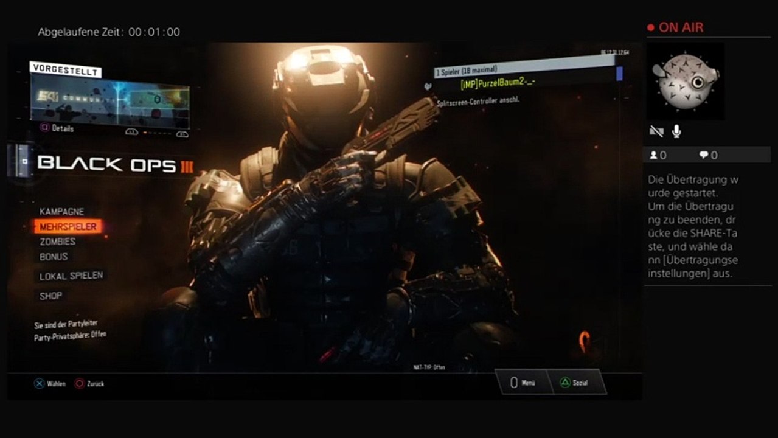The width and height of the screenshot is (778, 438).
Task: Select Lokal Spielen from the menu
Action: (71, 276)
